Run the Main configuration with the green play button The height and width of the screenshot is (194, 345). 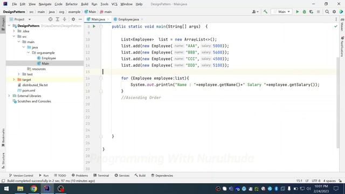(297, 12)
